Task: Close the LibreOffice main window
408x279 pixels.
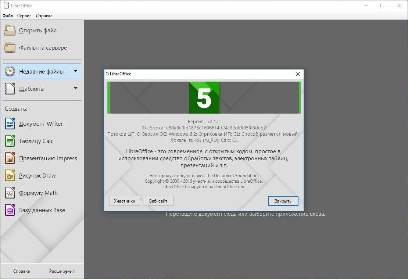Action: 399,6
